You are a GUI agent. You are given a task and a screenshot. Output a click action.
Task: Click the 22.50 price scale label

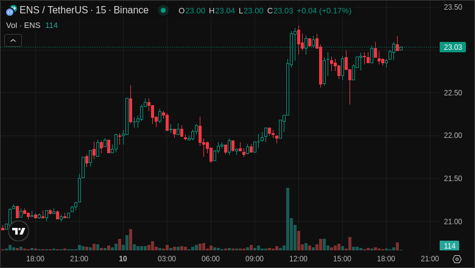453,93
